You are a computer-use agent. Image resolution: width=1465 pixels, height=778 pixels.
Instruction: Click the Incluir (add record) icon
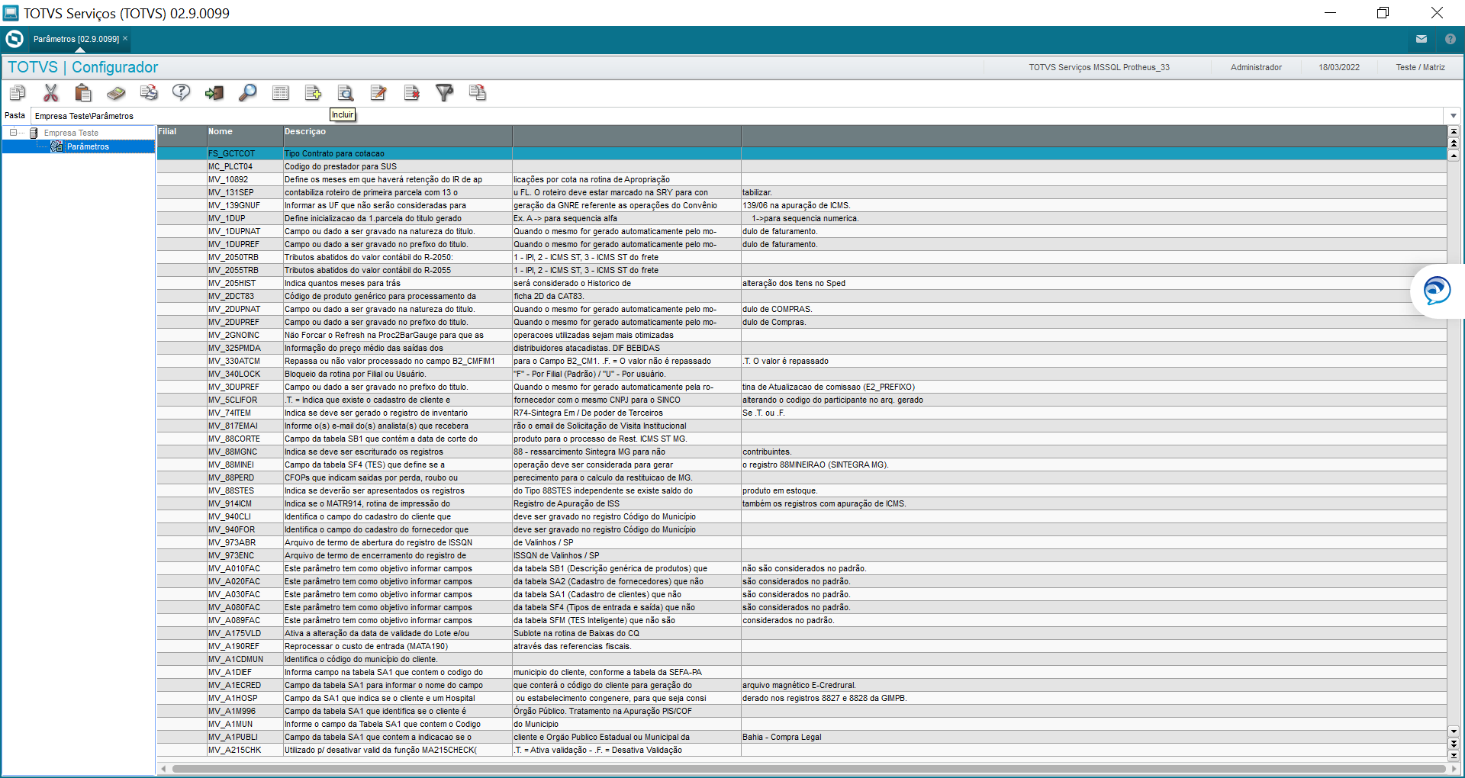[x=313, y=93]
